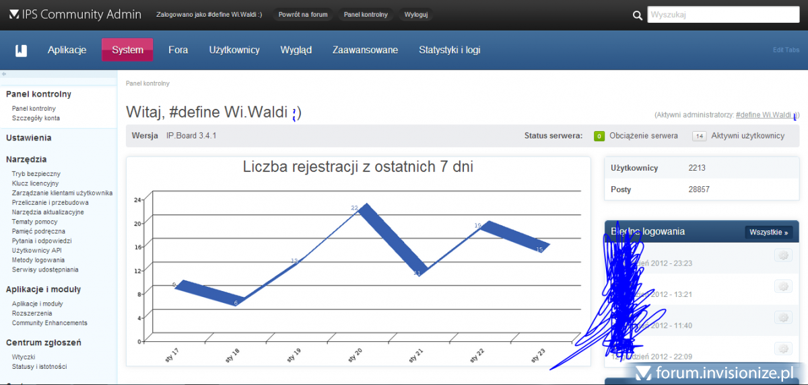Show all failed logins via Wszystkie
This screenshot has height=385, width=808.
pos(768,232)
